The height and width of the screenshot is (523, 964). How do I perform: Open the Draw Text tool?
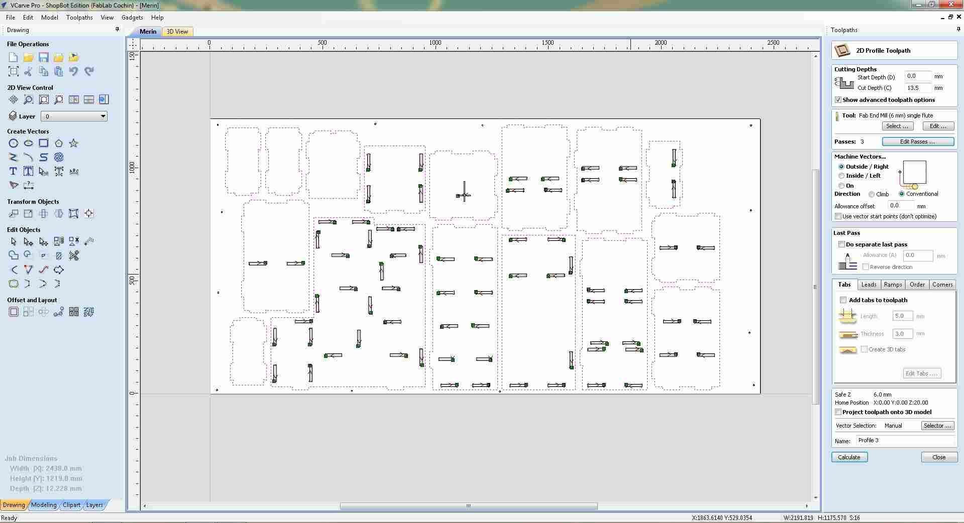click(x=13, y=171)
